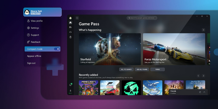Click the Game Pass page title
218x109 pixels.
pos(89,24)
